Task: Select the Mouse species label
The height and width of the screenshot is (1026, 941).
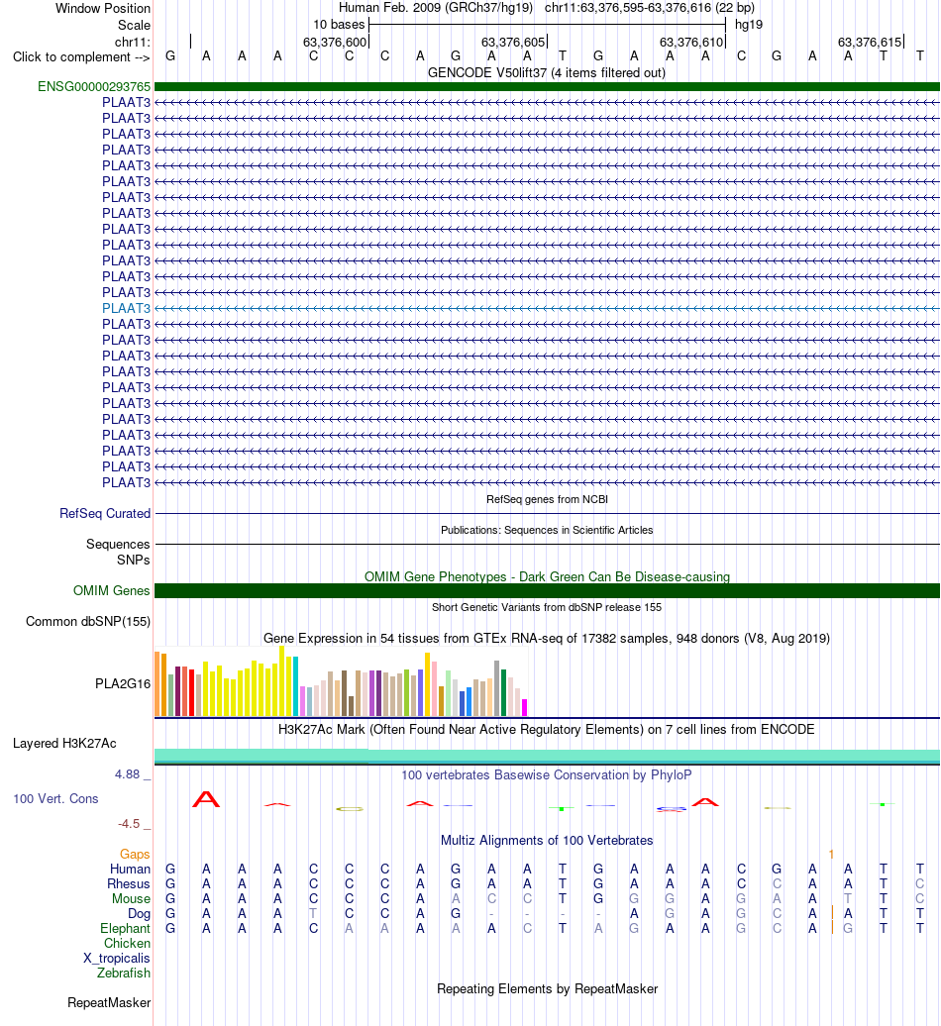Action: (x=131, y=898)
